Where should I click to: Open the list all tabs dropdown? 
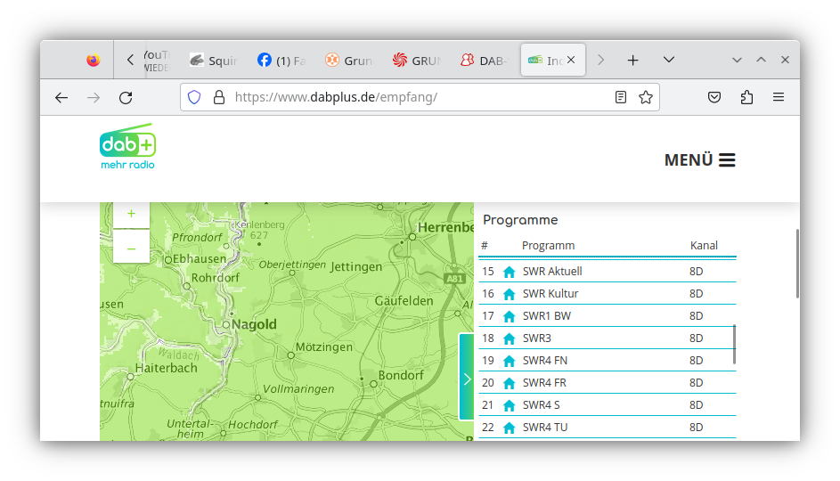click(x=669, y=60)
